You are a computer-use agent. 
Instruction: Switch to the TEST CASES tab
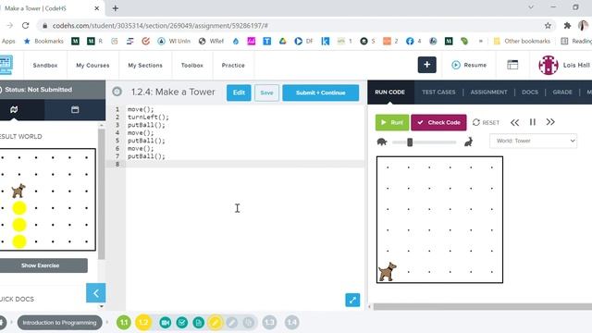tap(438, 92)
